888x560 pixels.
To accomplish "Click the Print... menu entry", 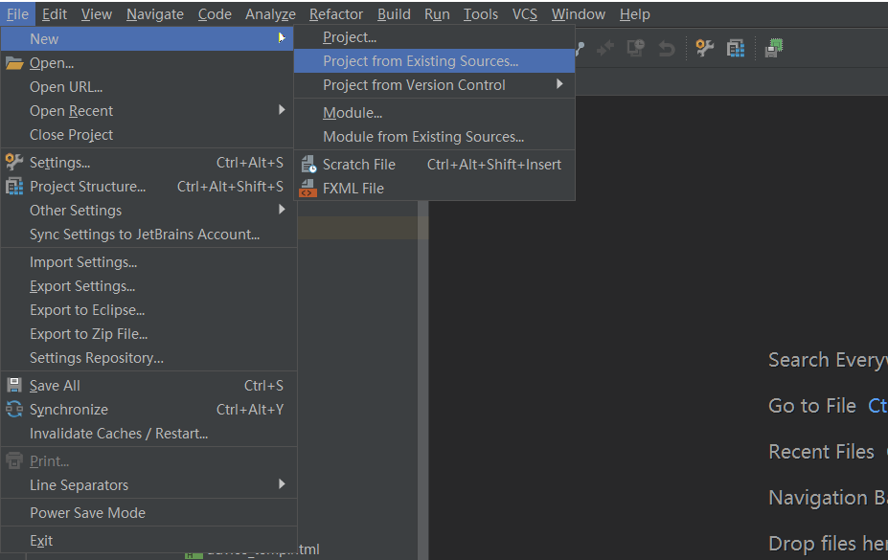I will (148, 461).
